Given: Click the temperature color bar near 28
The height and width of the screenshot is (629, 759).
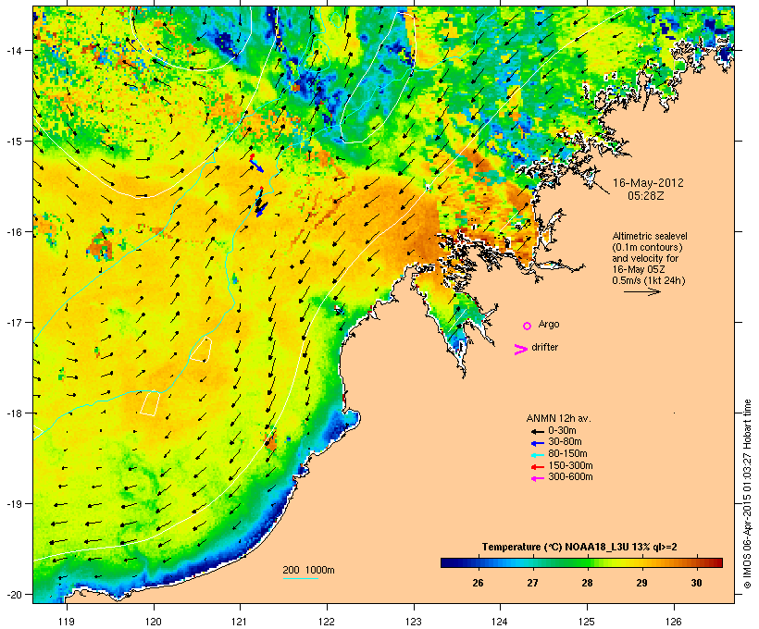Looking at the screenshot, I should [587, 562].
